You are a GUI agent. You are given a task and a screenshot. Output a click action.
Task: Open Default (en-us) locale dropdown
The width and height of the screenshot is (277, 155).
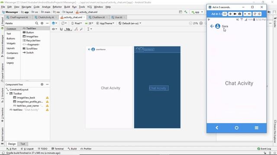130,23
